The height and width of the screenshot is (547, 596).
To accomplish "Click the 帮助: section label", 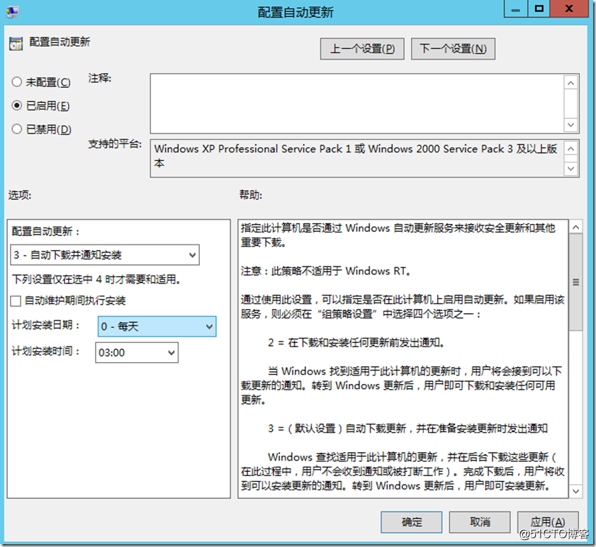I will point(250,195).
